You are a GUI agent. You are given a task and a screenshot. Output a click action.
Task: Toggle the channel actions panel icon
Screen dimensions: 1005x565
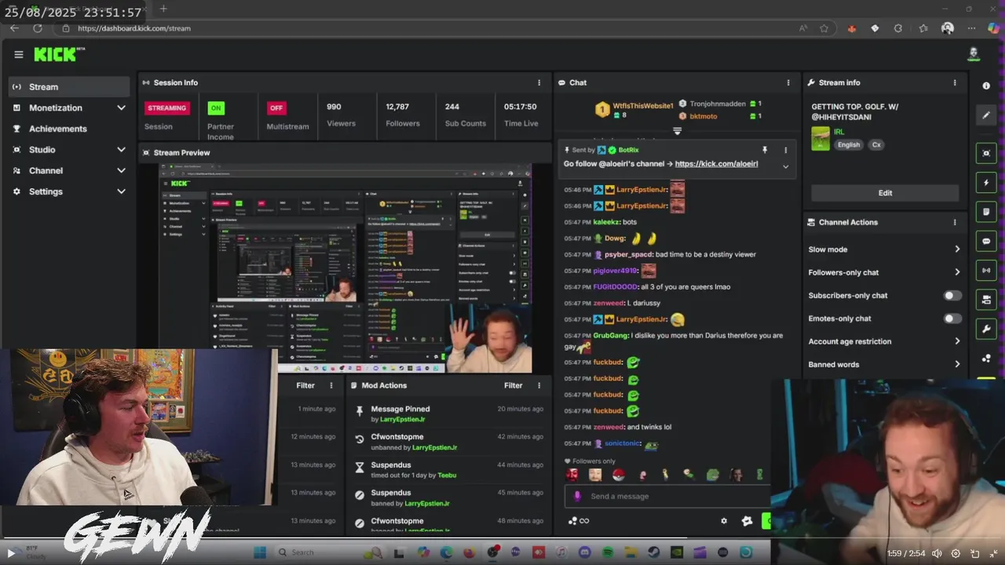[x=986, y=300]
